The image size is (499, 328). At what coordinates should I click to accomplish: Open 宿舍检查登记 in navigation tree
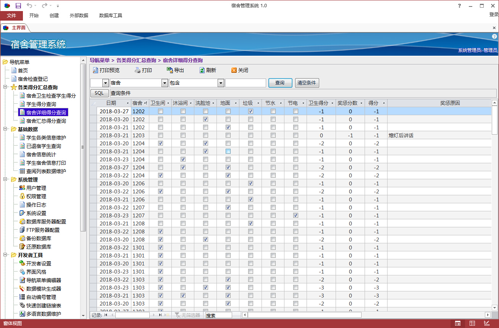(x=33, y=79)
